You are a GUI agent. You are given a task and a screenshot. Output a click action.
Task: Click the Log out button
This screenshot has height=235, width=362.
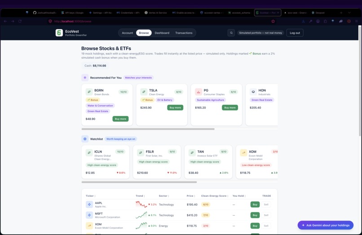click(295, 33)
